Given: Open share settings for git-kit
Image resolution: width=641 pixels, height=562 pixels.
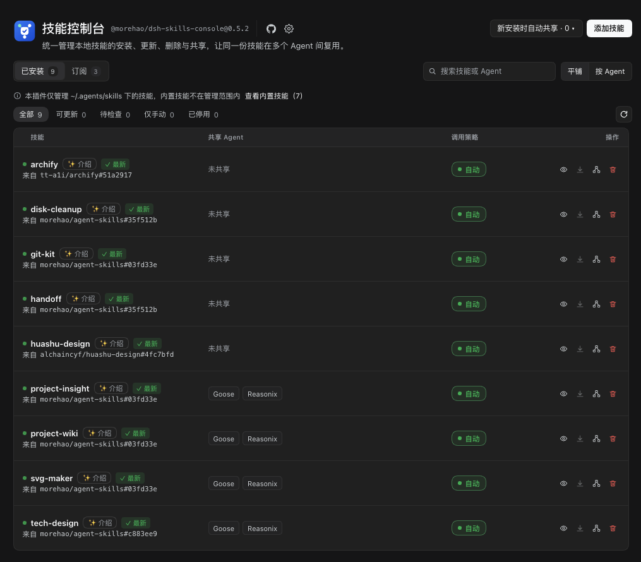Looking at the screenshot, I should 596,259.
